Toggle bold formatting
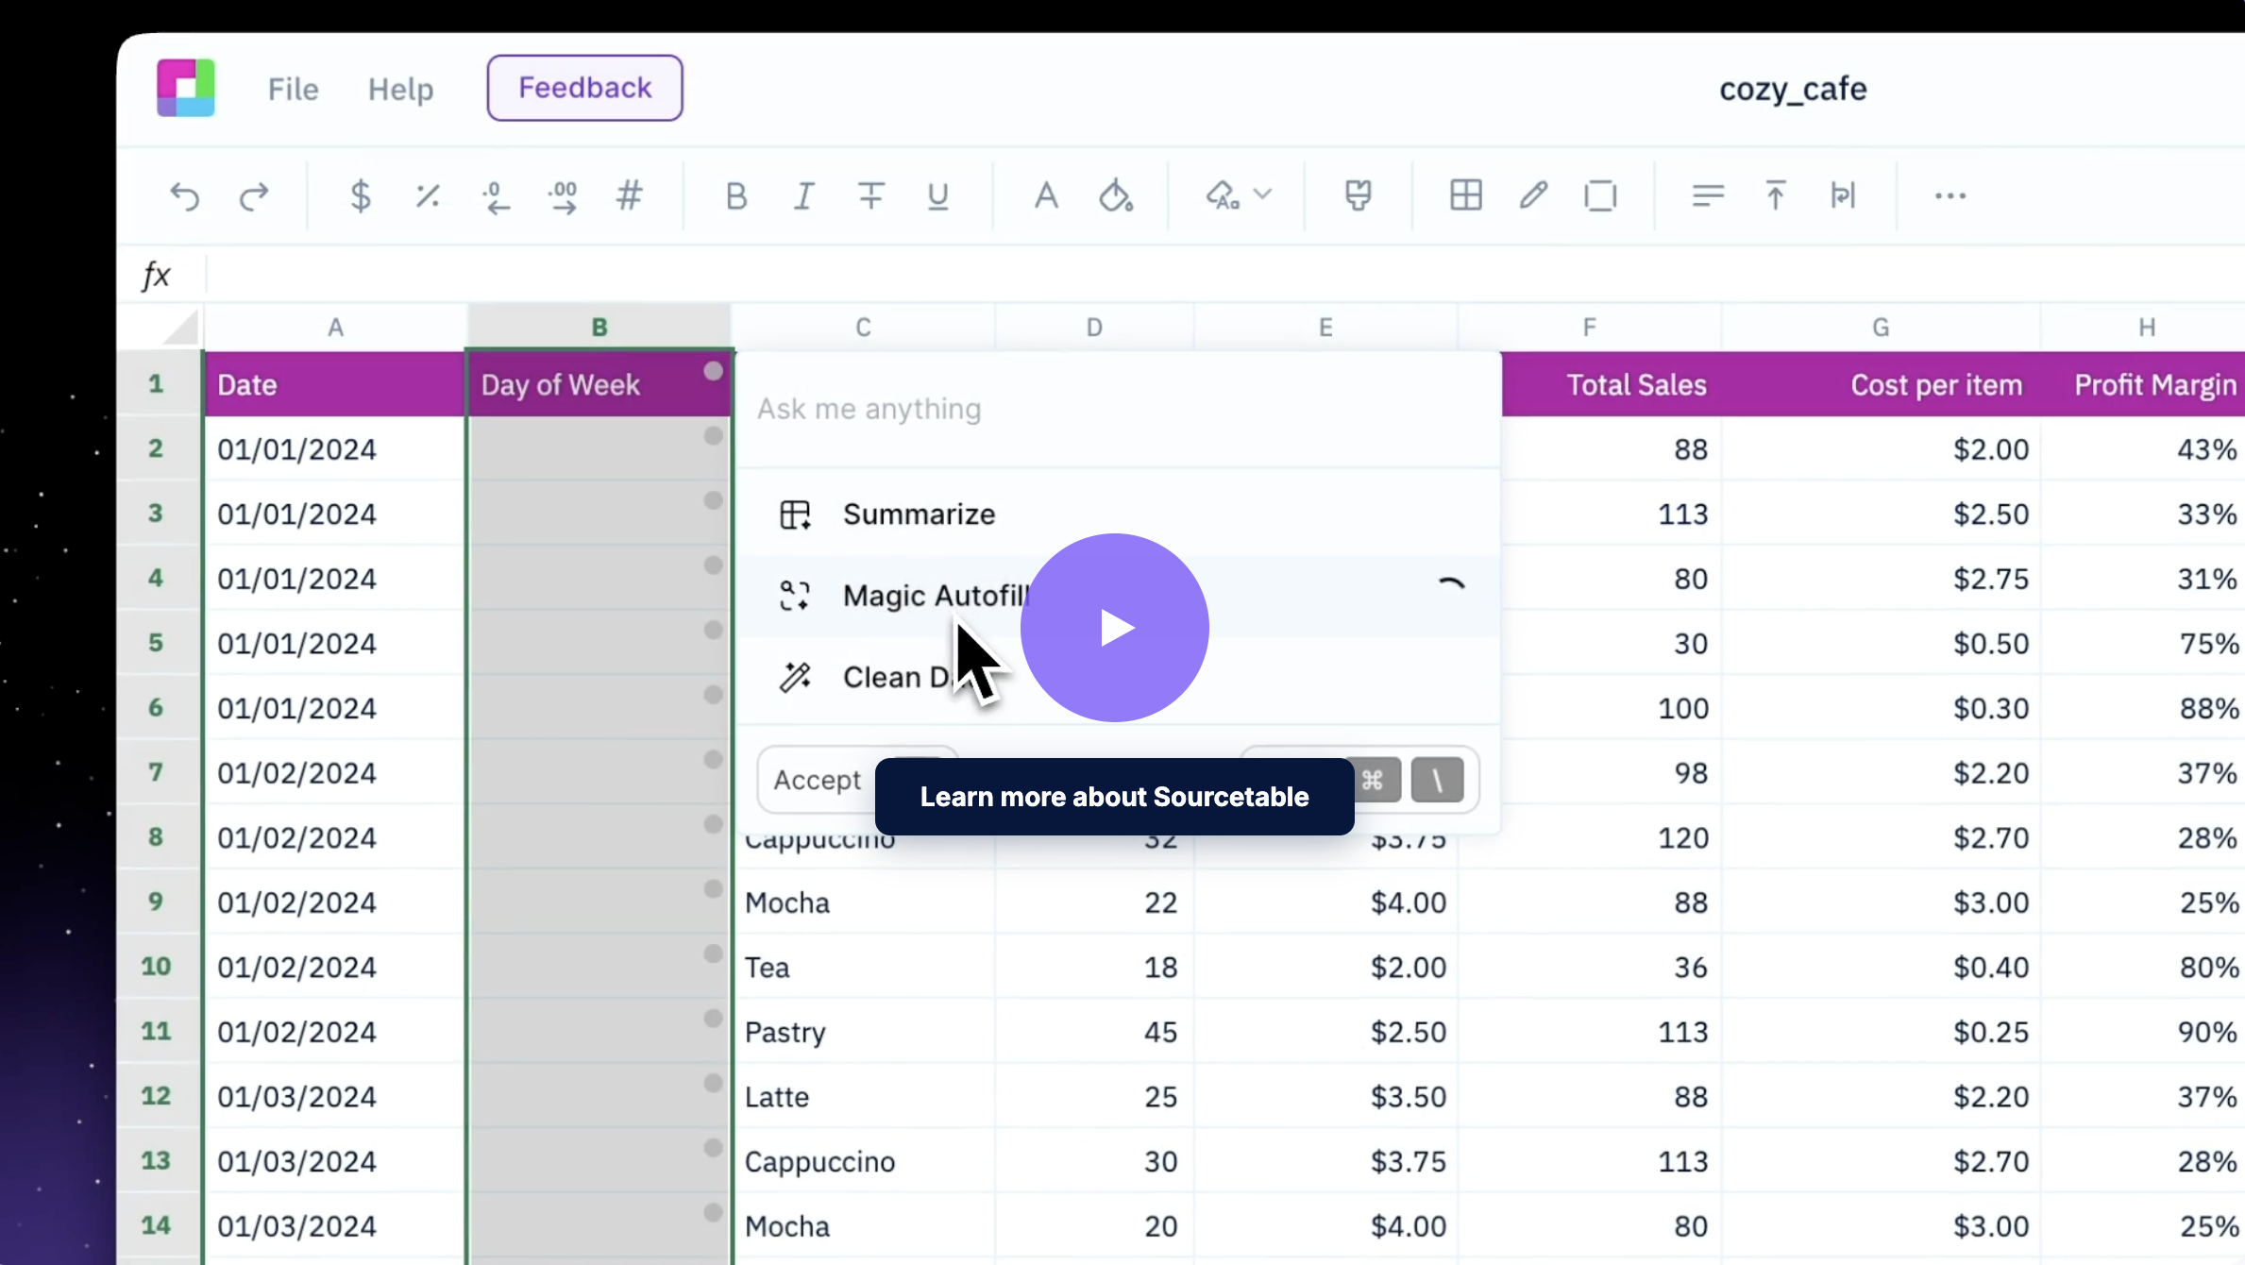The height and width of the screenshot is (1265, 2245). 735,196
